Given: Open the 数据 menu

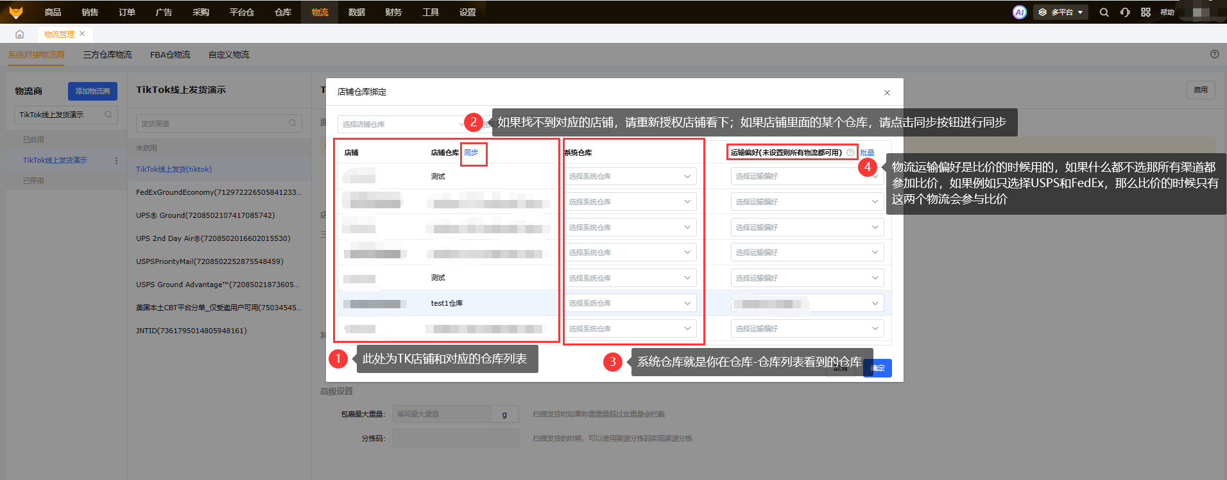Looking at the screenshot, I should point(357,12).
